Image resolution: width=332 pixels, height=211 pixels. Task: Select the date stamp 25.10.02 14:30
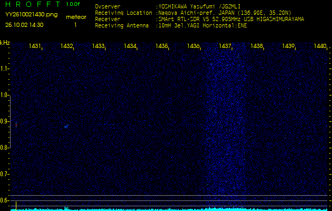click(24, 25)
